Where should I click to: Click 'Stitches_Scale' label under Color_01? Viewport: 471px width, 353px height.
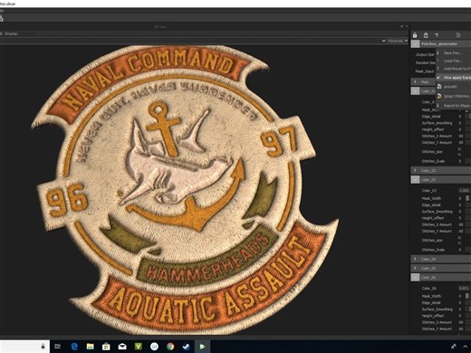pos(433,161)
